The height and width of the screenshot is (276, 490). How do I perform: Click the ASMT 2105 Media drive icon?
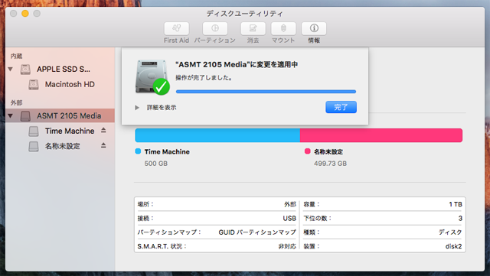25,116
